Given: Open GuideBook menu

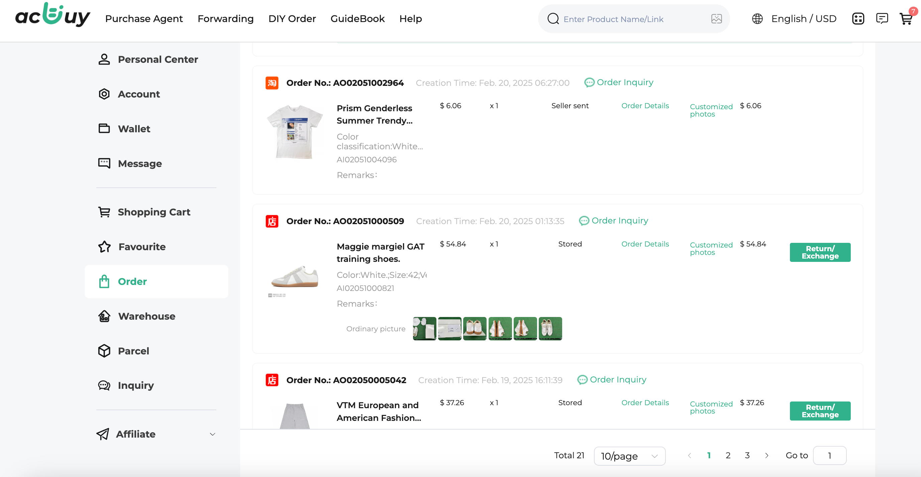Looking at the screenshot, I should pos(357,19).
